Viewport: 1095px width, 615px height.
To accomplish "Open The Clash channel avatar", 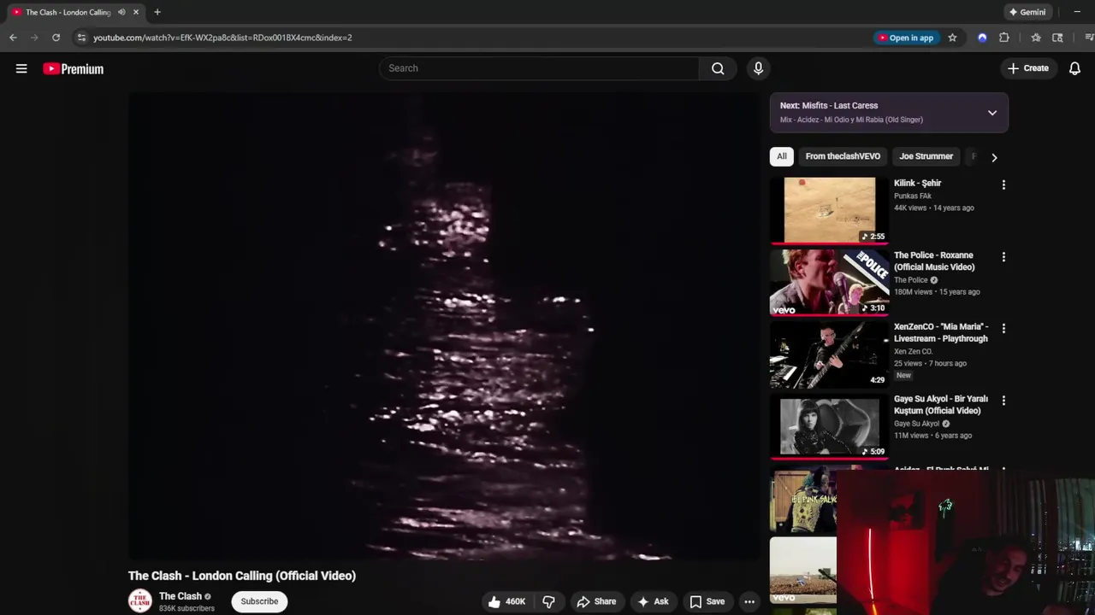I will tap(140, 601).
